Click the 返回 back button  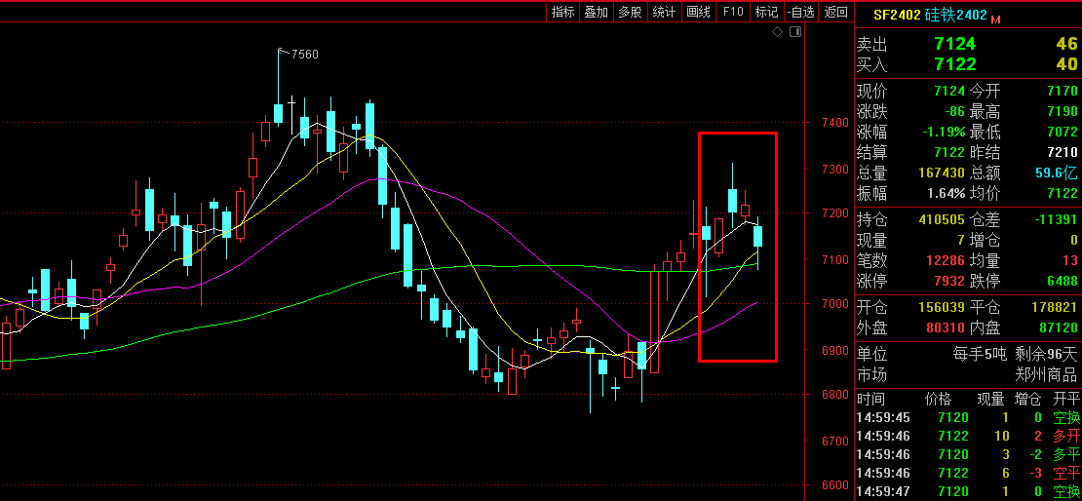(x=835, y=12)
